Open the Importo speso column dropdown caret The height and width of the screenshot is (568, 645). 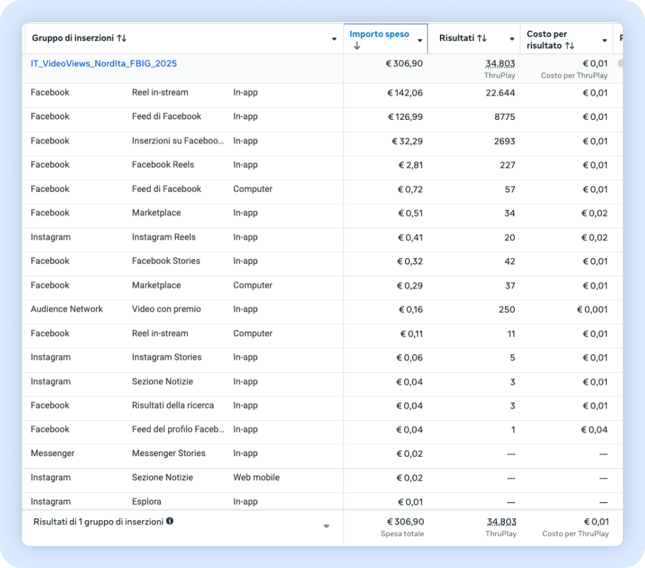(x=420, y=40)
